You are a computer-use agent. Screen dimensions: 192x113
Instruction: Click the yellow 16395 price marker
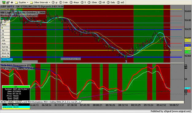188,40
